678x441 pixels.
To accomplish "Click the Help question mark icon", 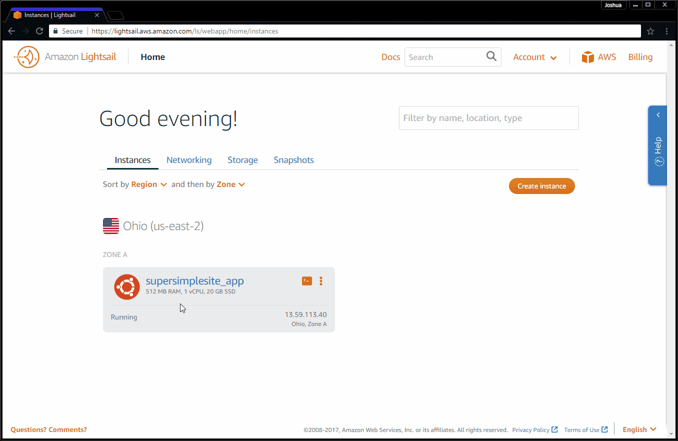I will coord(659,161).
